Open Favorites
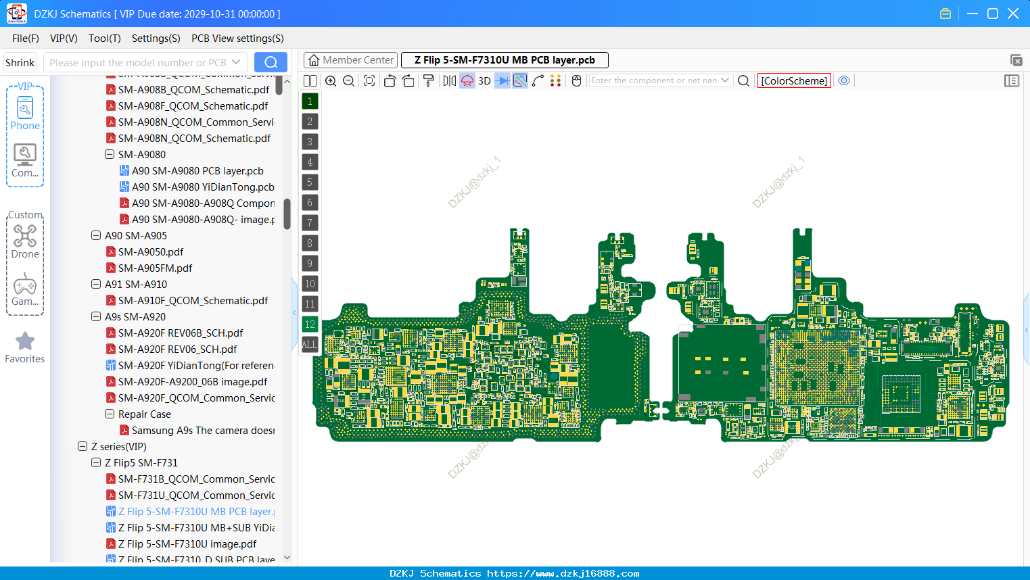 point(25,347)
